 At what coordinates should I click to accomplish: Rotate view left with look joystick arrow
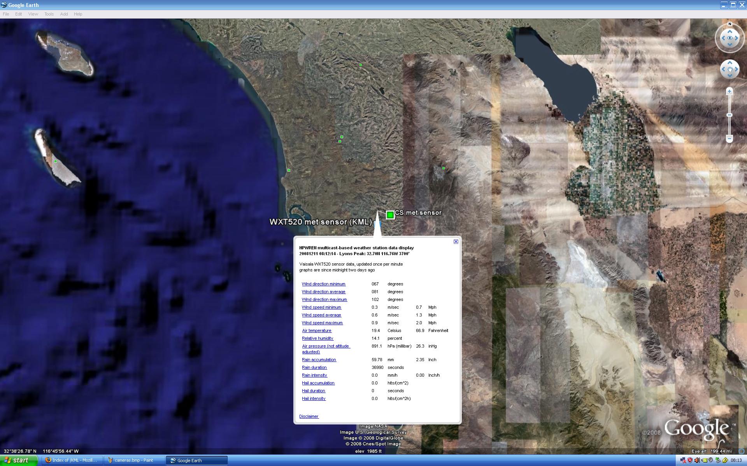tap(723, 38)
